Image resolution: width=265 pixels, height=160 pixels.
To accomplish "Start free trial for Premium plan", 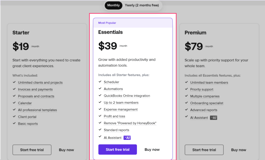I will tap(204, 150).
